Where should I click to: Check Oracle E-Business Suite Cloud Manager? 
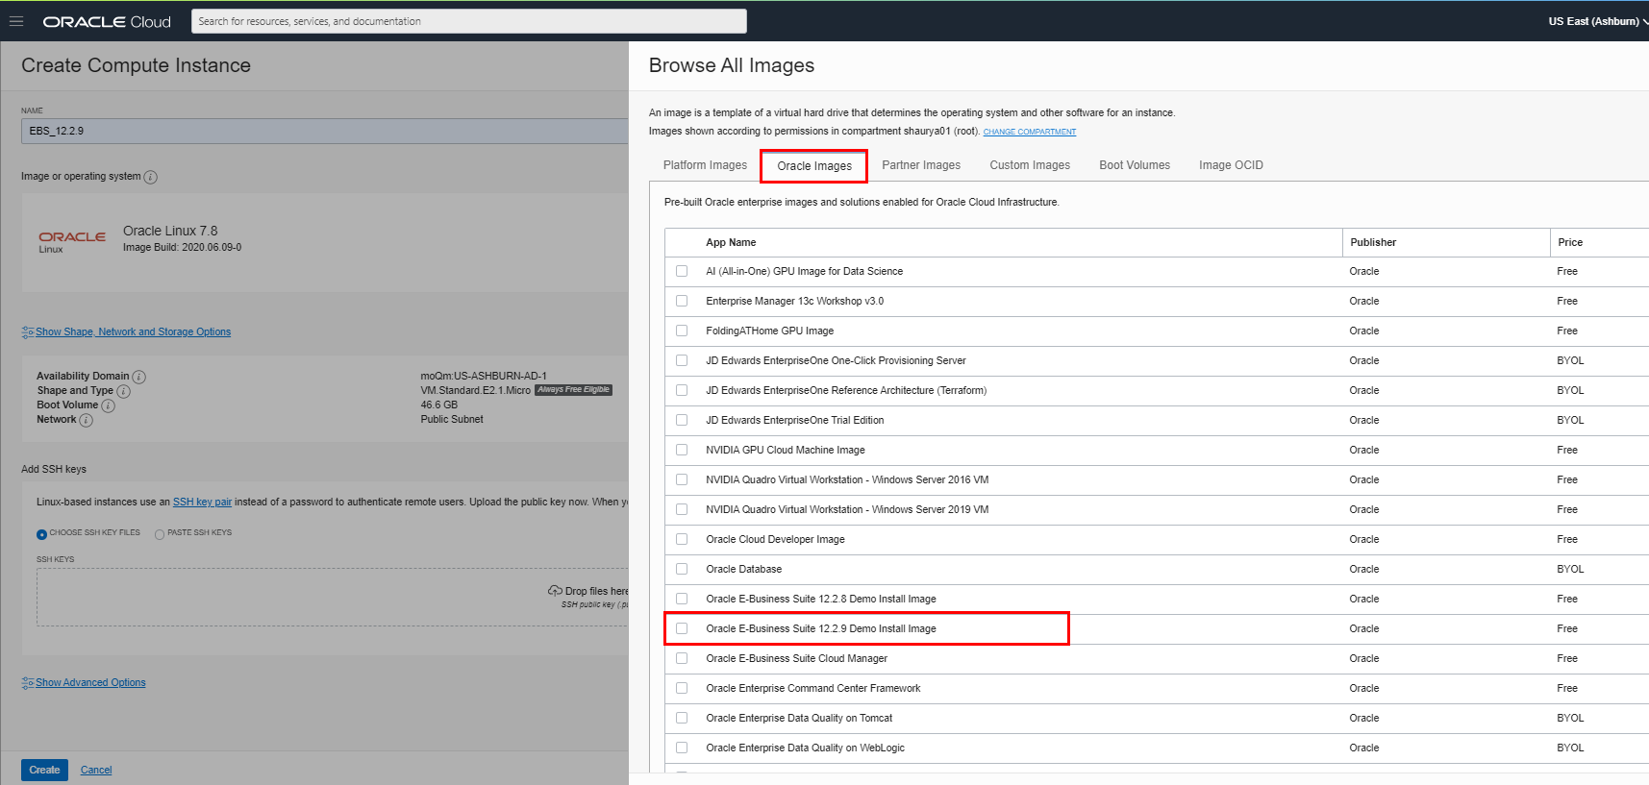682,658
